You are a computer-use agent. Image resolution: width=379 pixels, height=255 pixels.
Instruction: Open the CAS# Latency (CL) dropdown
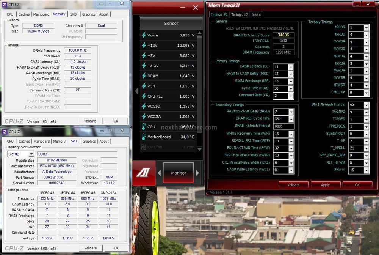(291, 67)
